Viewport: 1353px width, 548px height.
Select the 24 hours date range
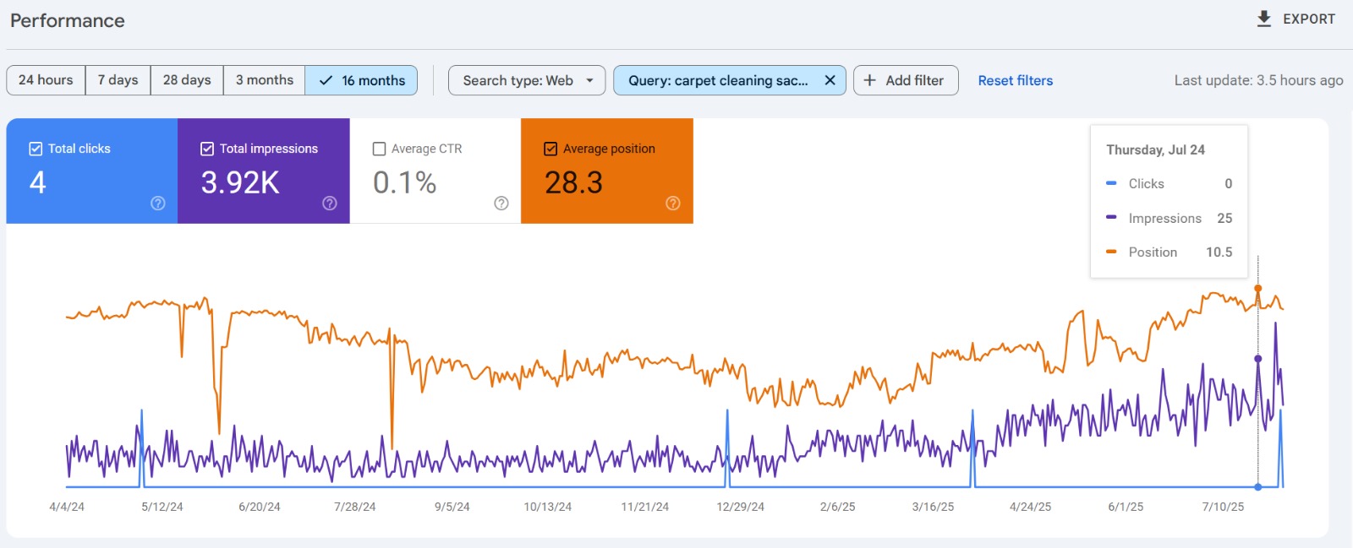coord(46,80)
